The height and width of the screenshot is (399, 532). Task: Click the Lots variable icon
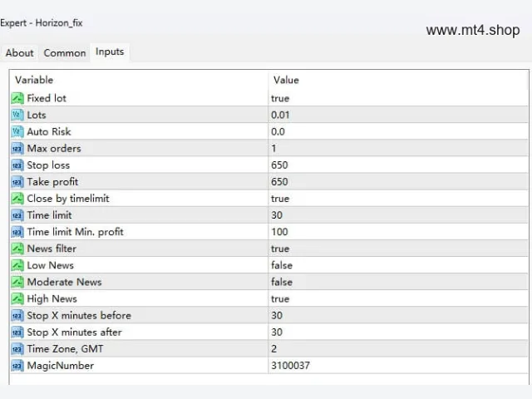point(17,115)
